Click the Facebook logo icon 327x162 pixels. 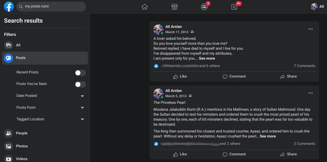pos(9,7)
